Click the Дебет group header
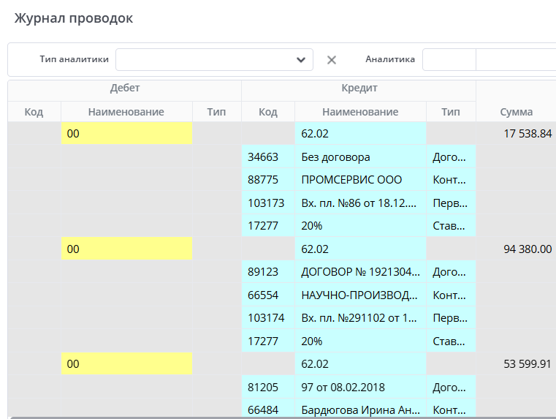 pos(124,88)
